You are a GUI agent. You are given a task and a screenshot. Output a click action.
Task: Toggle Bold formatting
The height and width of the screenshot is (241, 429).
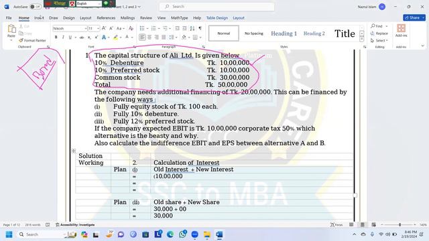coord(56,37)
